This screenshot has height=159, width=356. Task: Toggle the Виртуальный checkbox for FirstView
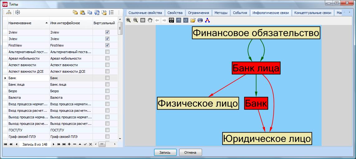107,45
